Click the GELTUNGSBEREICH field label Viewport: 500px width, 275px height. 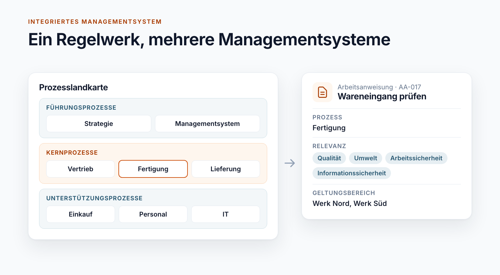[x=344, y=193]
